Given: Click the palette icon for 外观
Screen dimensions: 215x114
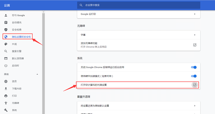Looking at the screenshot, I should pos(6,44).
